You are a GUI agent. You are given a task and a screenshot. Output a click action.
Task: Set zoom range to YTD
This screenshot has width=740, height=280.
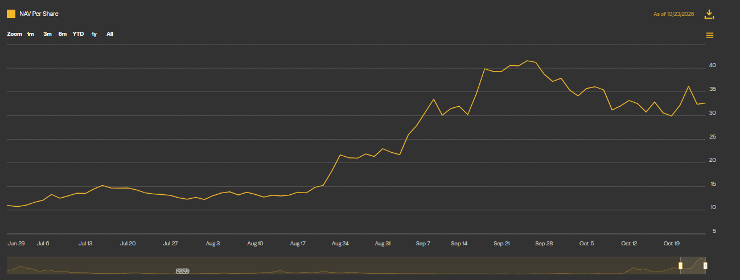[x=78, y=34]
